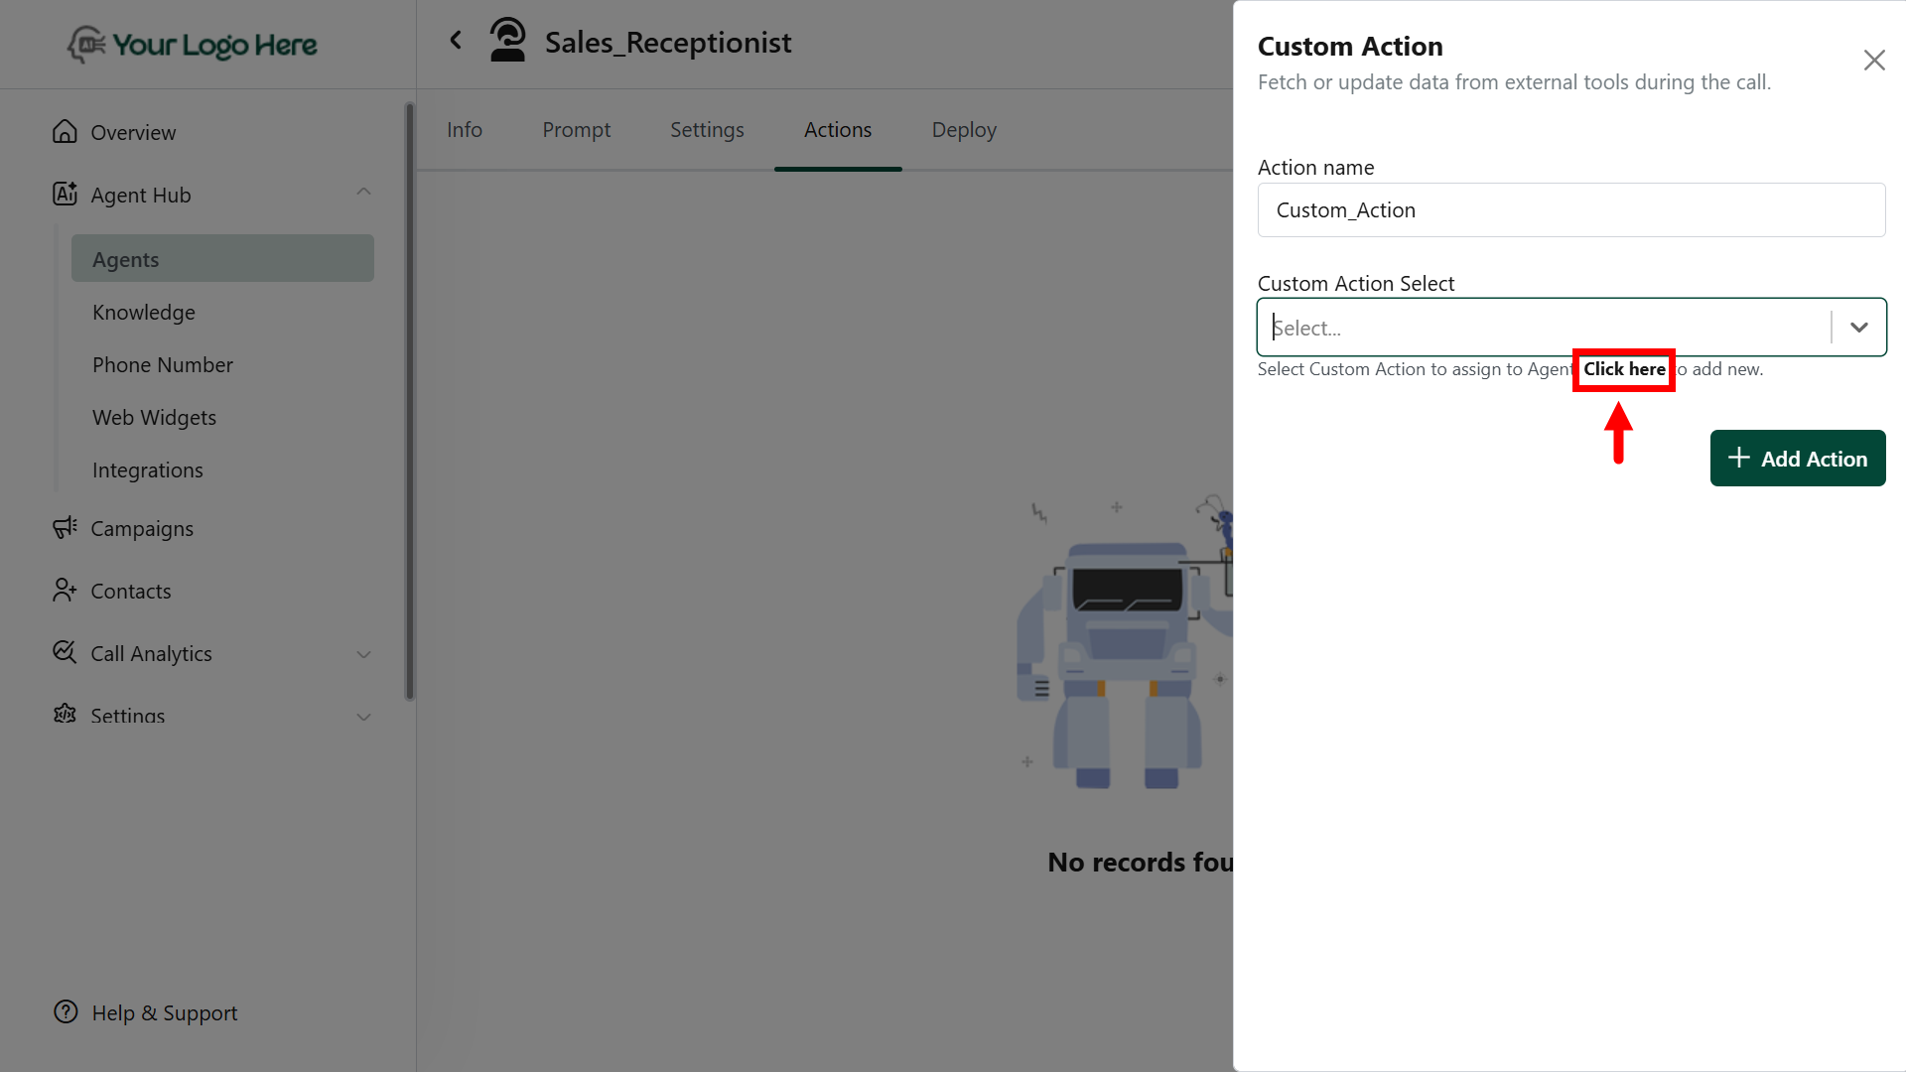This screenshot has width=1906, height=1072.
Task: Switch to the Prompt tab
Action: coord(576,130)
